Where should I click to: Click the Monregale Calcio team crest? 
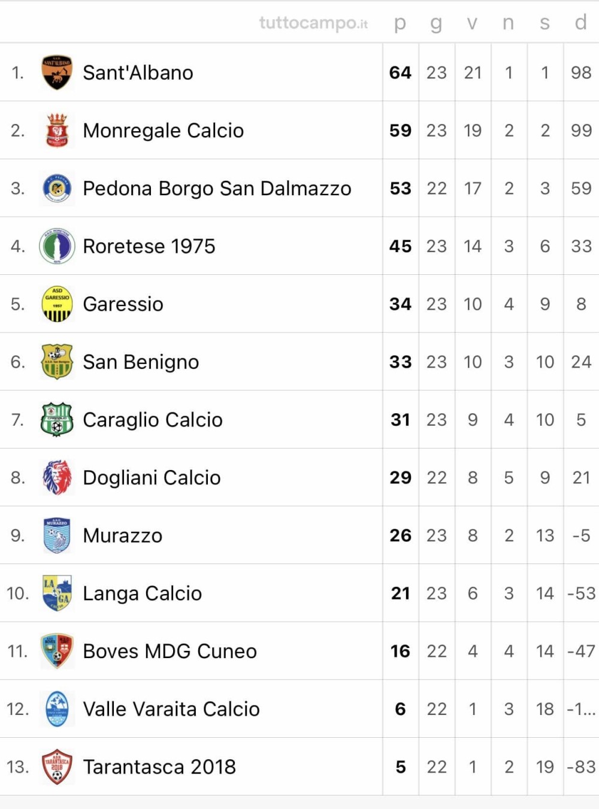point(57,131)
